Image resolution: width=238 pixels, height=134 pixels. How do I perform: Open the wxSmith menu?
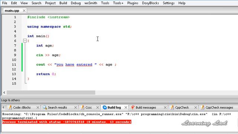(x=91, y=3)
